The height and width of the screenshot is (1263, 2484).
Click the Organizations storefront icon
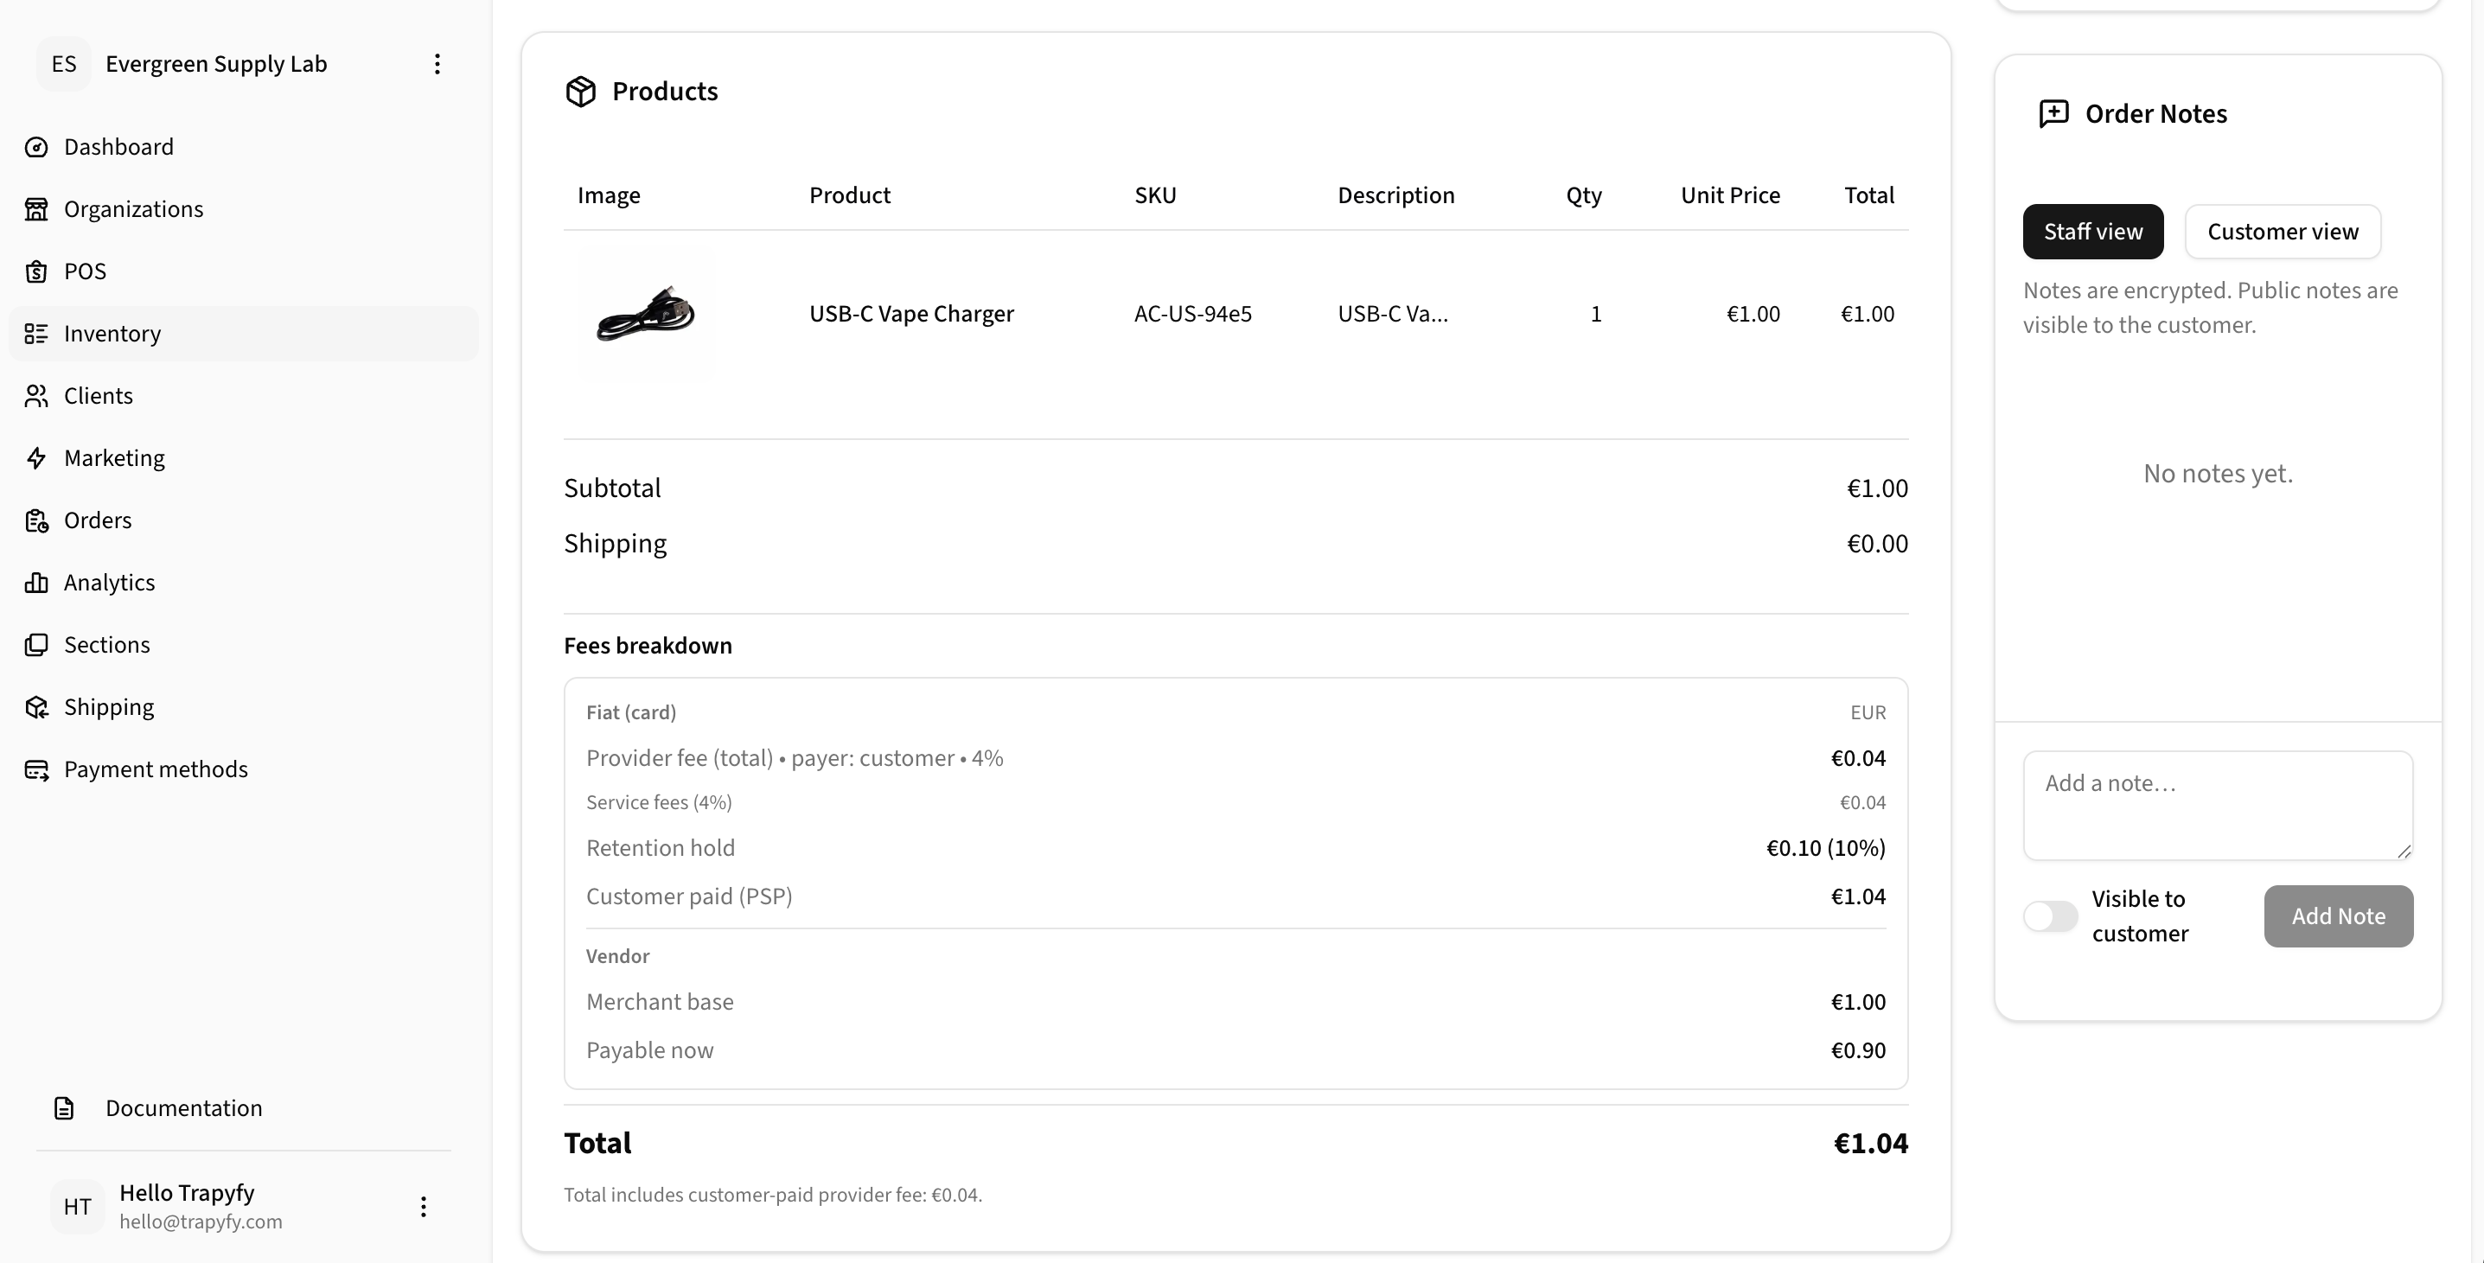pos(36,209)
